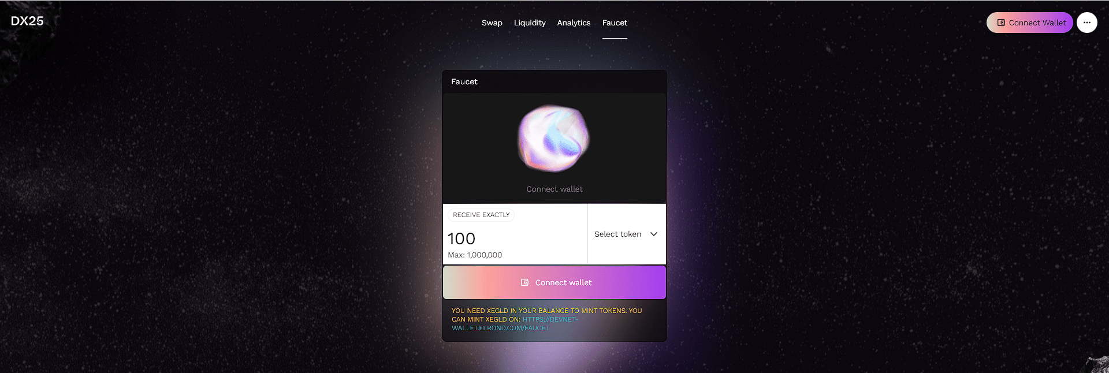Select the Faucet nav tab
This screenshot has height=373, width=1109.
coord(615,23)
